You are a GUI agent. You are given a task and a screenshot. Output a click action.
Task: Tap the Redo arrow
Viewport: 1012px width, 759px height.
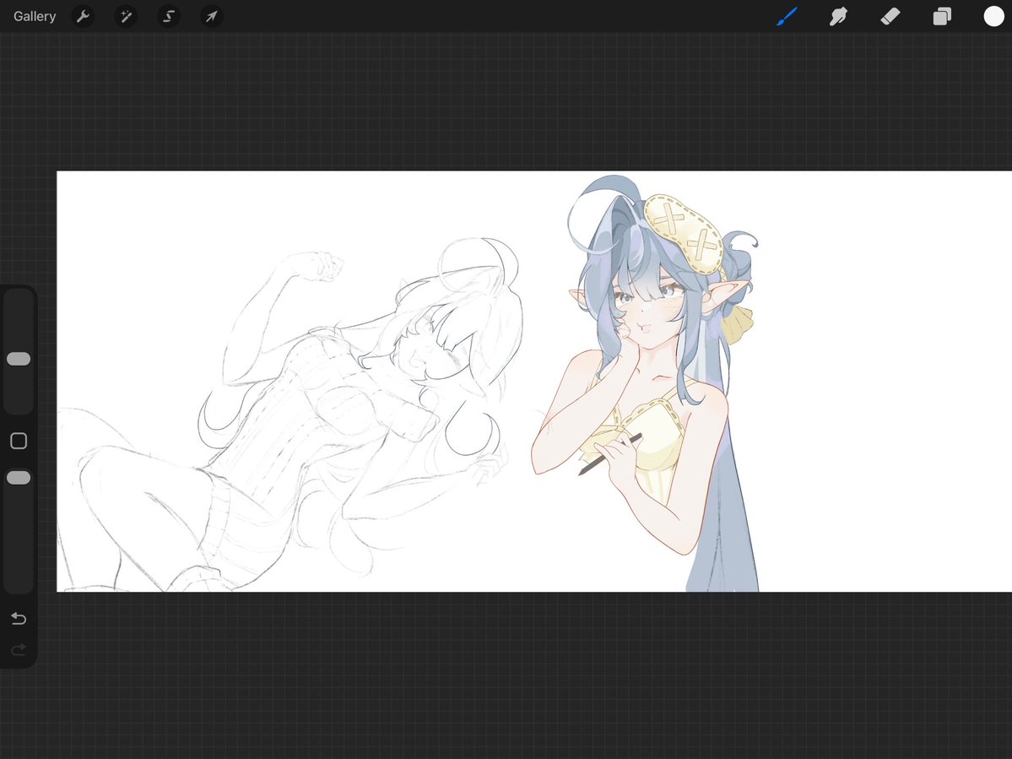coord(19,649)
